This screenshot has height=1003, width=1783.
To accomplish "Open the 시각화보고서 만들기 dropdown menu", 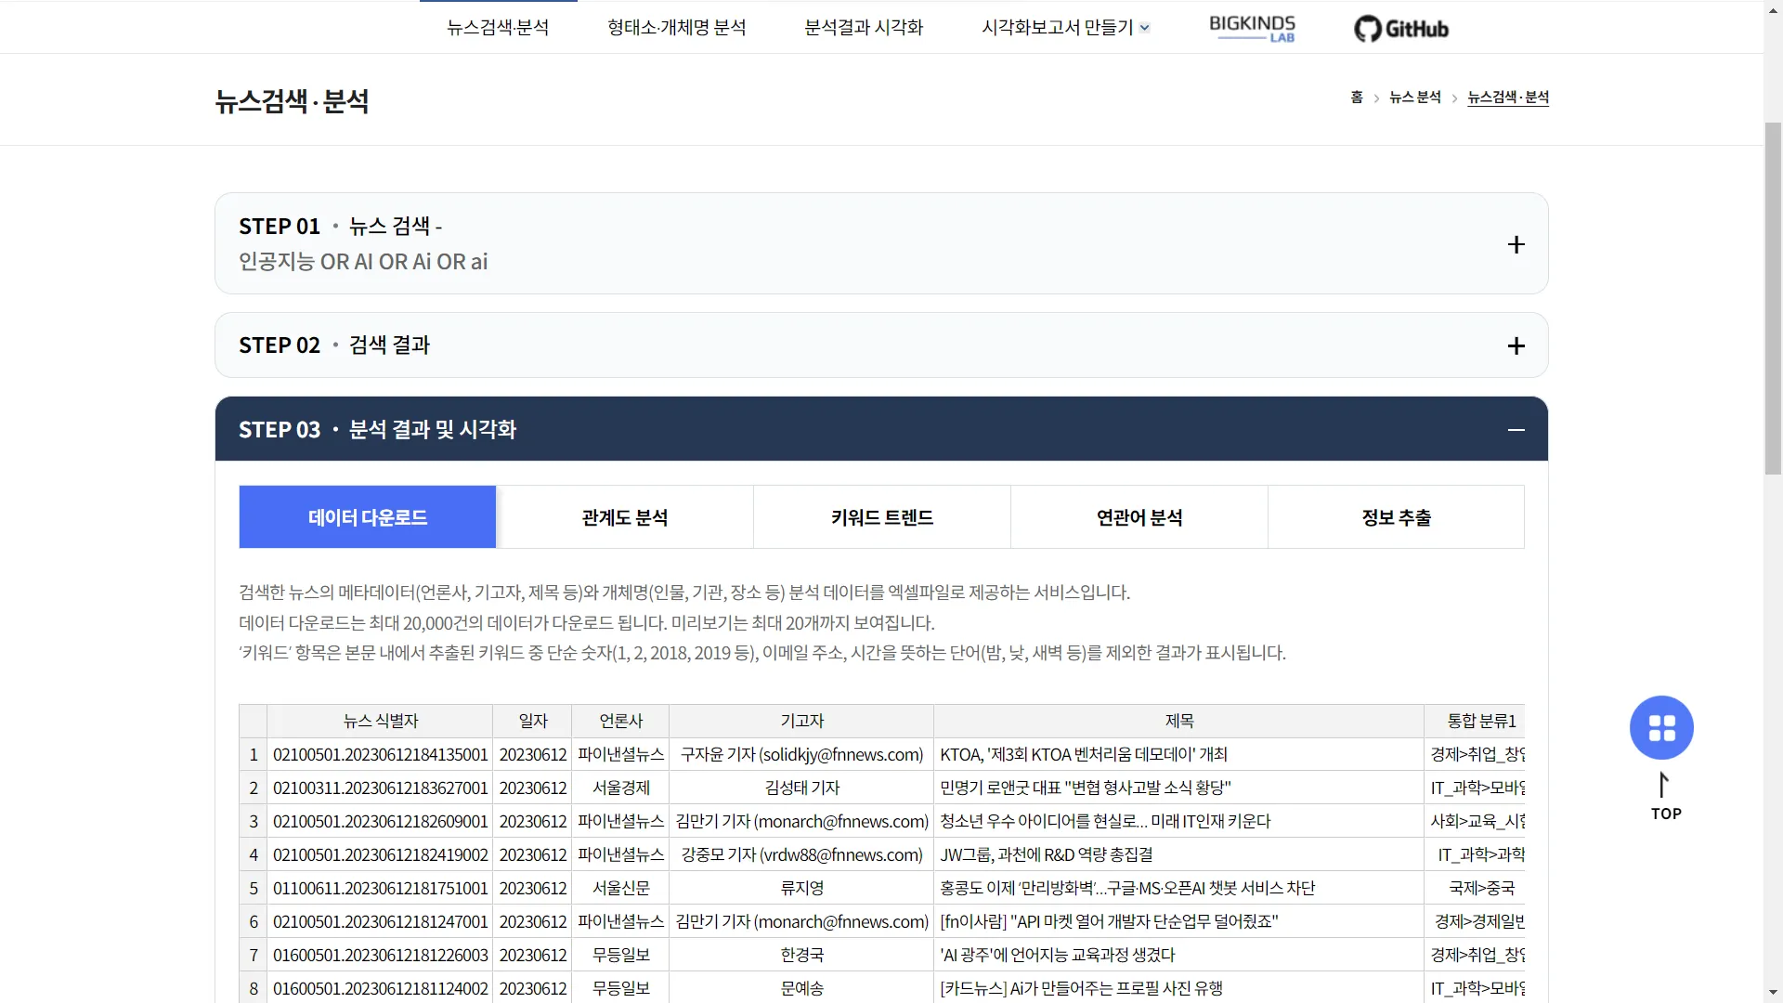I will [1065, 28].
